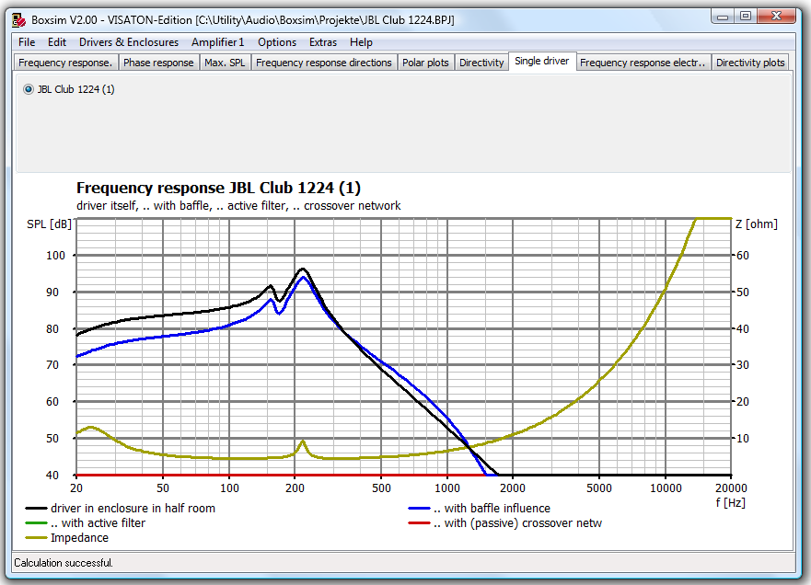Click the window title text 'Boxsim V2.00 - VISATON-Edition'
The height and width of the screenshot is (585, 811).
111,20
